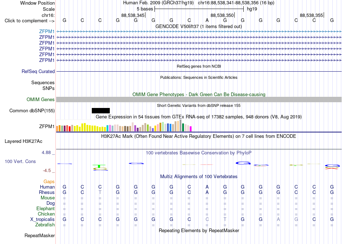Click "Human Feb. 2009 (GRCh37/hg19)" header text

click(x=158, y=3)
